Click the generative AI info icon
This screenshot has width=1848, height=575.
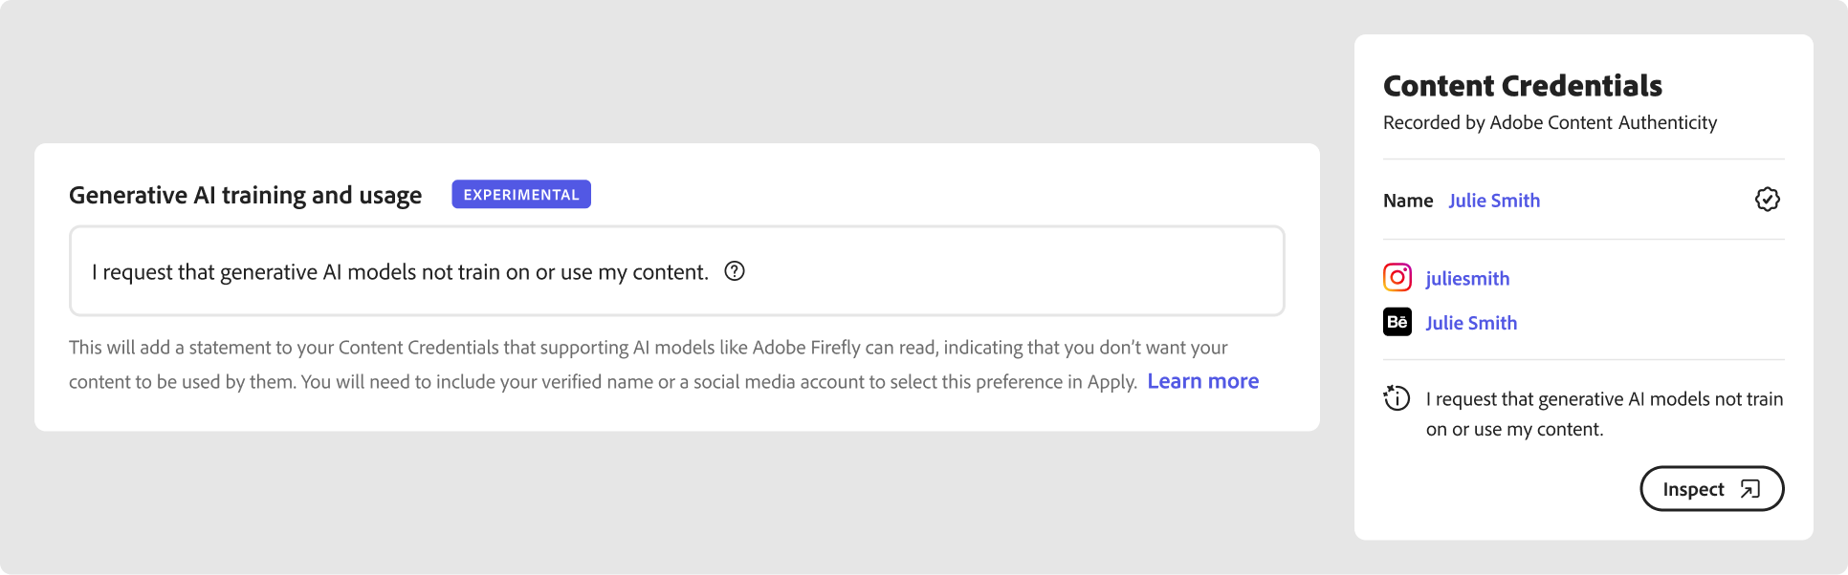(1397, 397)
